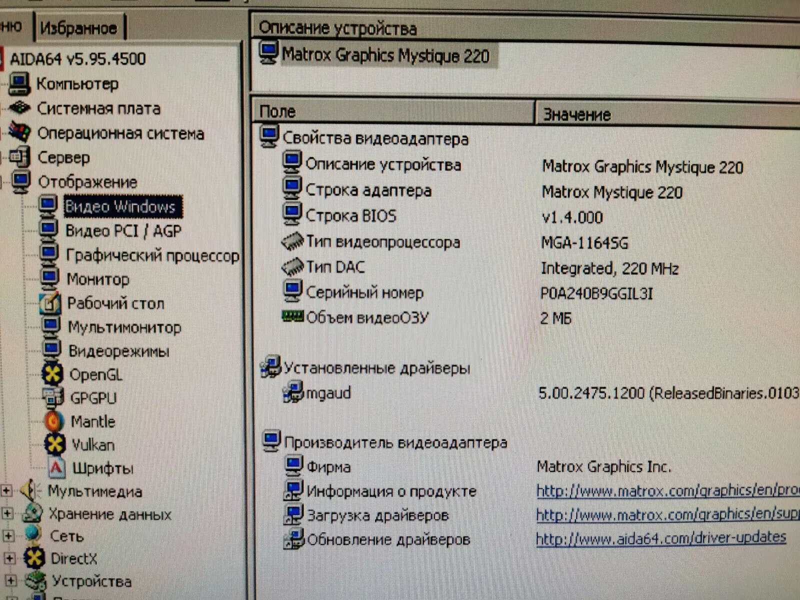Click the Системная плата motherboard icon

click(x=20, y=107)
